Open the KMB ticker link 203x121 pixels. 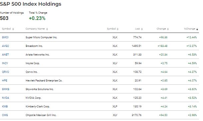pos(5,107)
